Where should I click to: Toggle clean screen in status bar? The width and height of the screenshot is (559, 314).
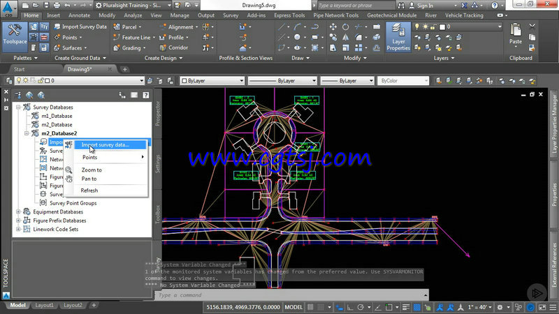tap(542, 307)
